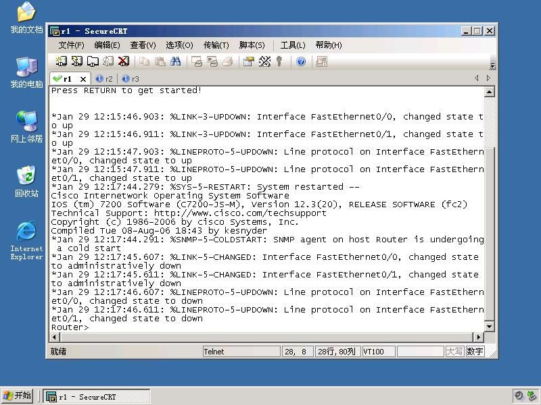
Task: Click the Copy toolbar icon
Action: pyautogui.click(x=144, y=61)
